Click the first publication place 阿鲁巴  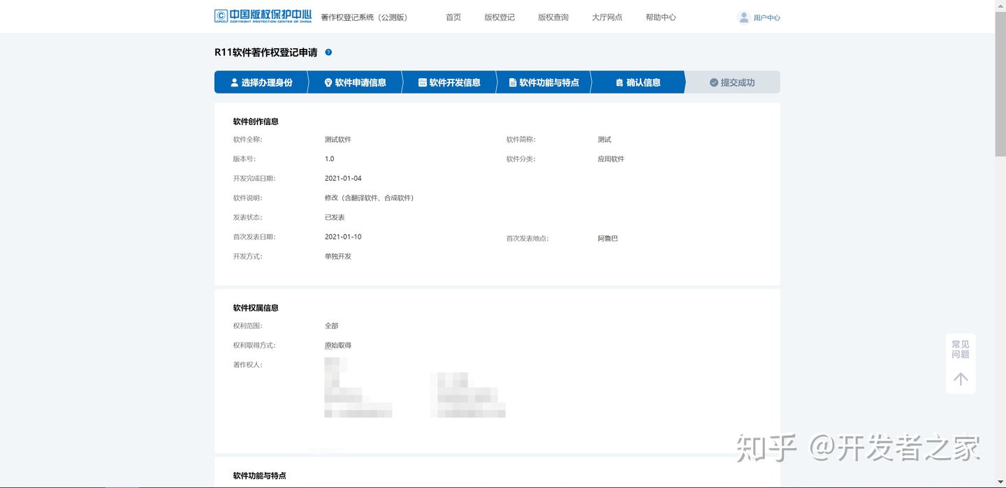[x=608, y=239]
